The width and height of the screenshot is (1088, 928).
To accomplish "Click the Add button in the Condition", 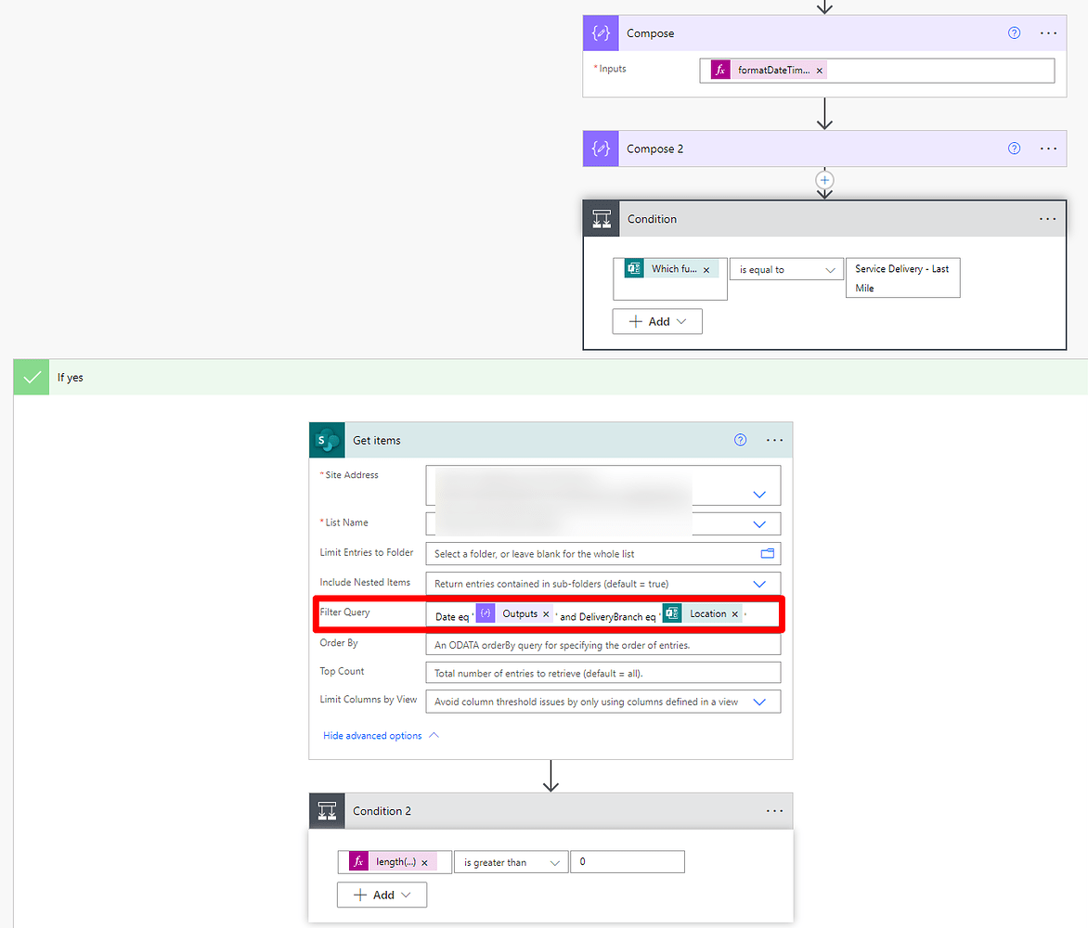I will click(656, 321).
